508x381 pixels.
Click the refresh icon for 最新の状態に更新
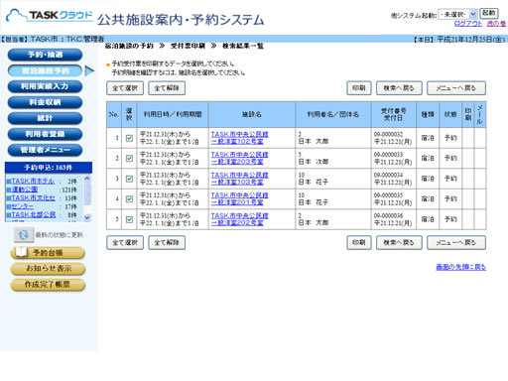click(x=24, y=235)
